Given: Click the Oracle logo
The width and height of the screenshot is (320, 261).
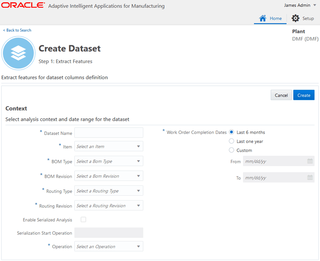Looking at the screenshot, I should (23, 5).
